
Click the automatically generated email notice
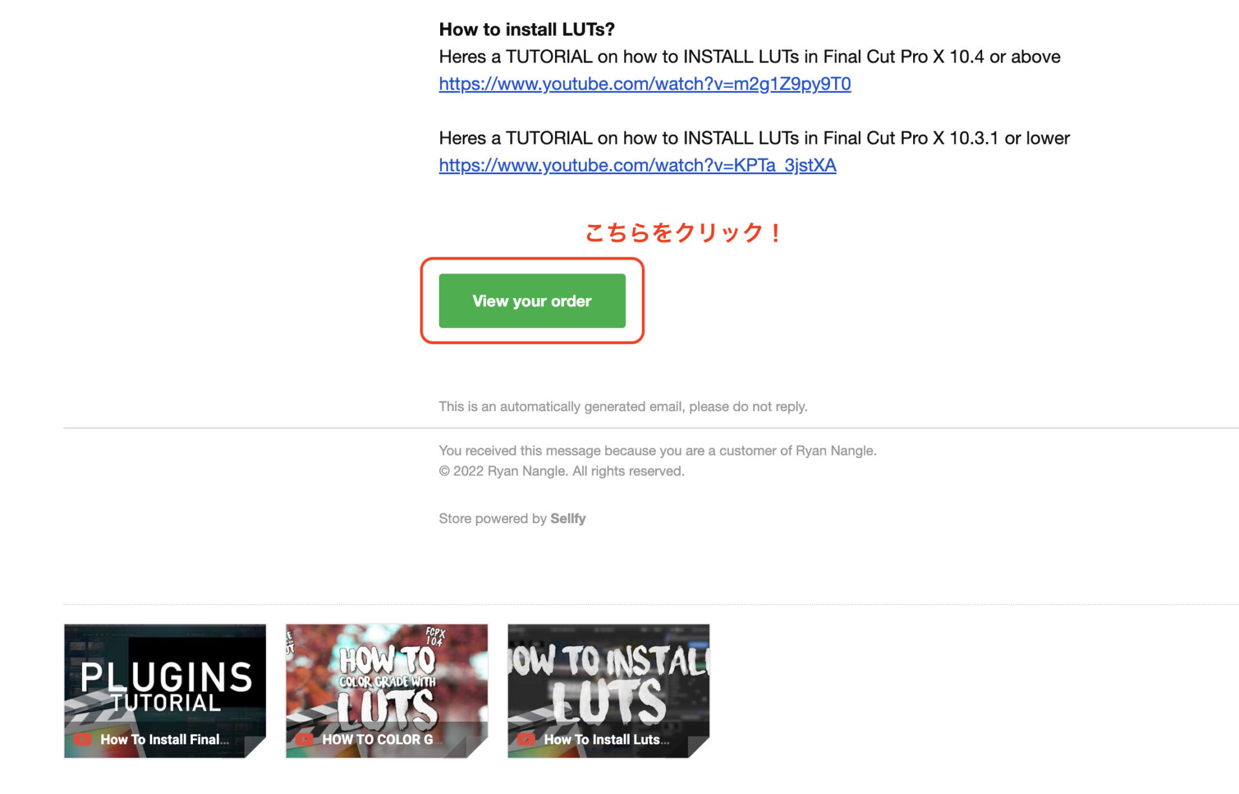(x=623, y=406)
